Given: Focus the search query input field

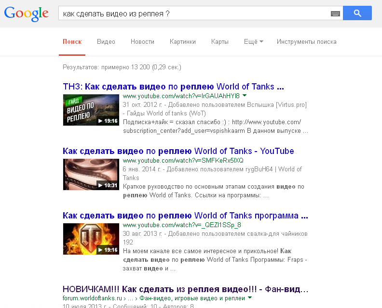Looking at the screenshot, I should 195,13.
